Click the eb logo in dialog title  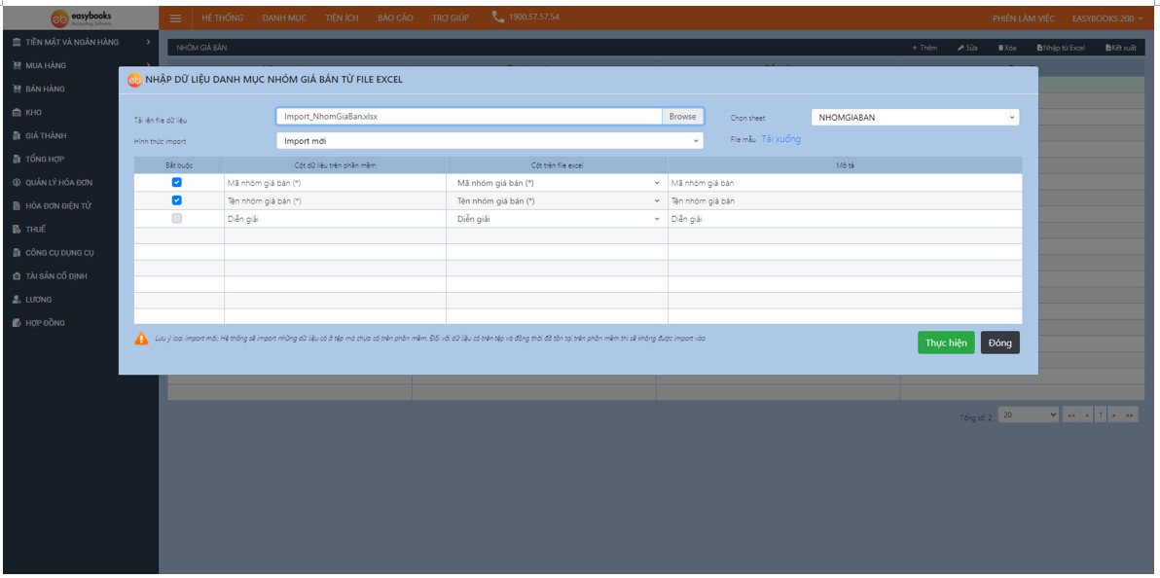[134, 80]
